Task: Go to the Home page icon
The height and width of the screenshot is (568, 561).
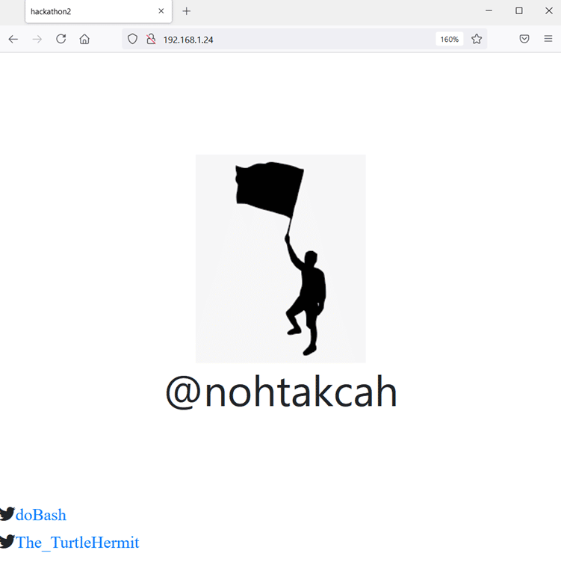Action: tap(84, 39)
